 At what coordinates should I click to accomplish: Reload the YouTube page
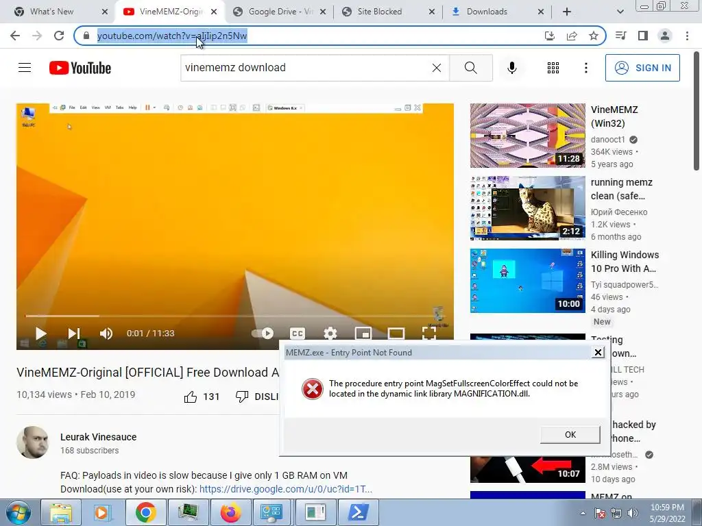pos(59,36)
